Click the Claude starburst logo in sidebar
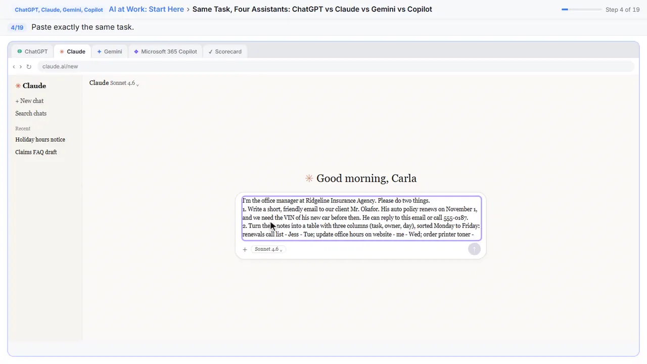Image resolution: width=647 pixels, height=364 pixels. 18,86
